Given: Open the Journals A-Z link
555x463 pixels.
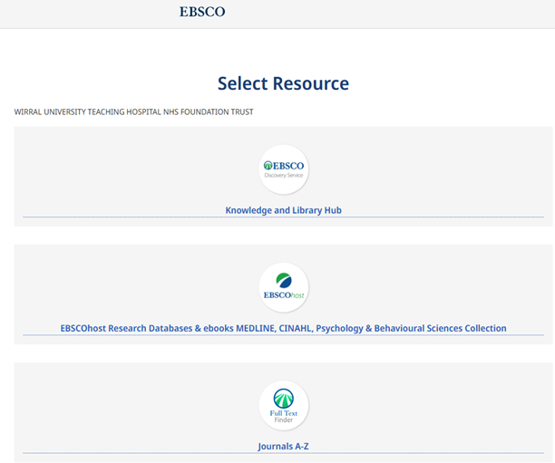Looking at the screenshot, I should click(x=284, y=447).
